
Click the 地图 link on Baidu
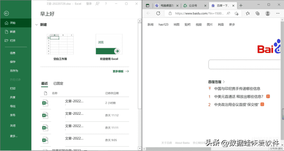pyautogui.click(x=176, y=25)
